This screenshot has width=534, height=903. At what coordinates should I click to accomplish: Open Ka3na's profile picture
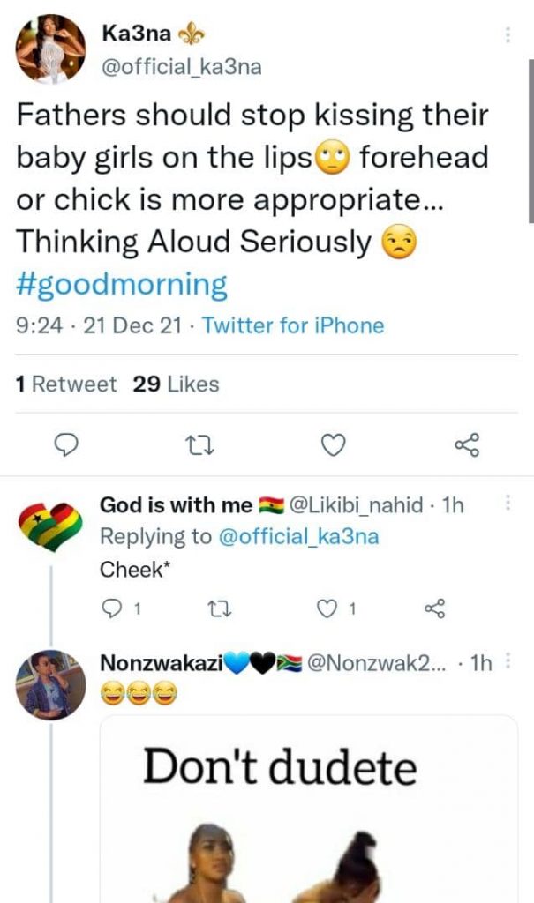[51, 49]
